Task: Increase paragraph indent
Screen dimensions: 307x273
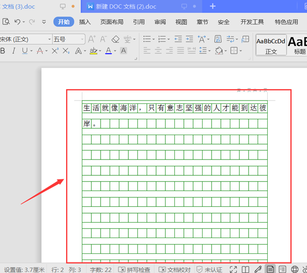Action: coord(189,39)
